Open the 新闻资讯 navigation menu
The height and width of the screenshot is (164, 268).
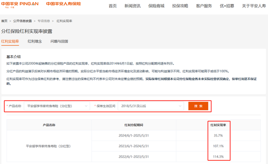(133, 6)
